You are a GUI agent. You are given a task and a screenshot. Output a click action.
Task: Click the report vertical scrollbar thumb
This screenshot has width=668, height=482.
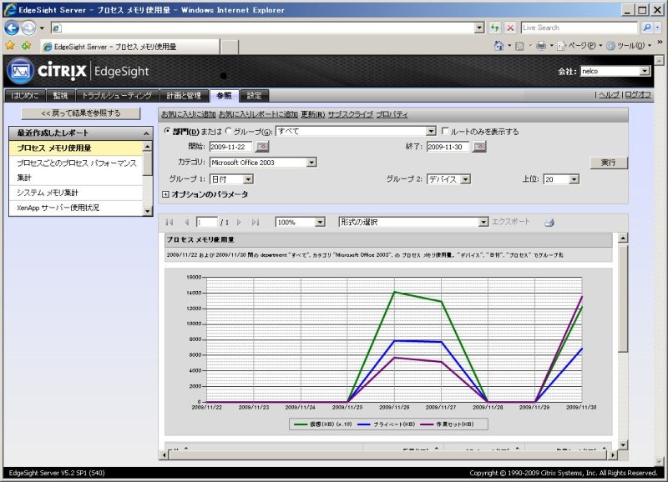pos(623,298)
